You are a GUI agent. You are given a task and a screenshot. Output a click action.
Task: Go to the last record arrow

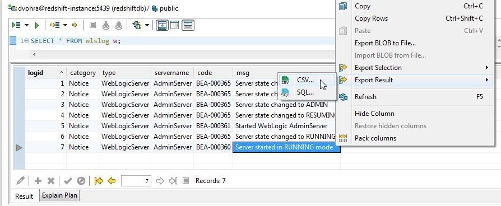[x=173, y=181]
